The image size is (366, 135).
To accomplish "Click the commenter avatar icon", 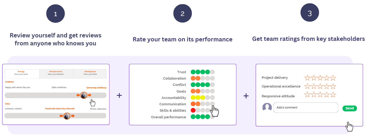I will 267,107.
